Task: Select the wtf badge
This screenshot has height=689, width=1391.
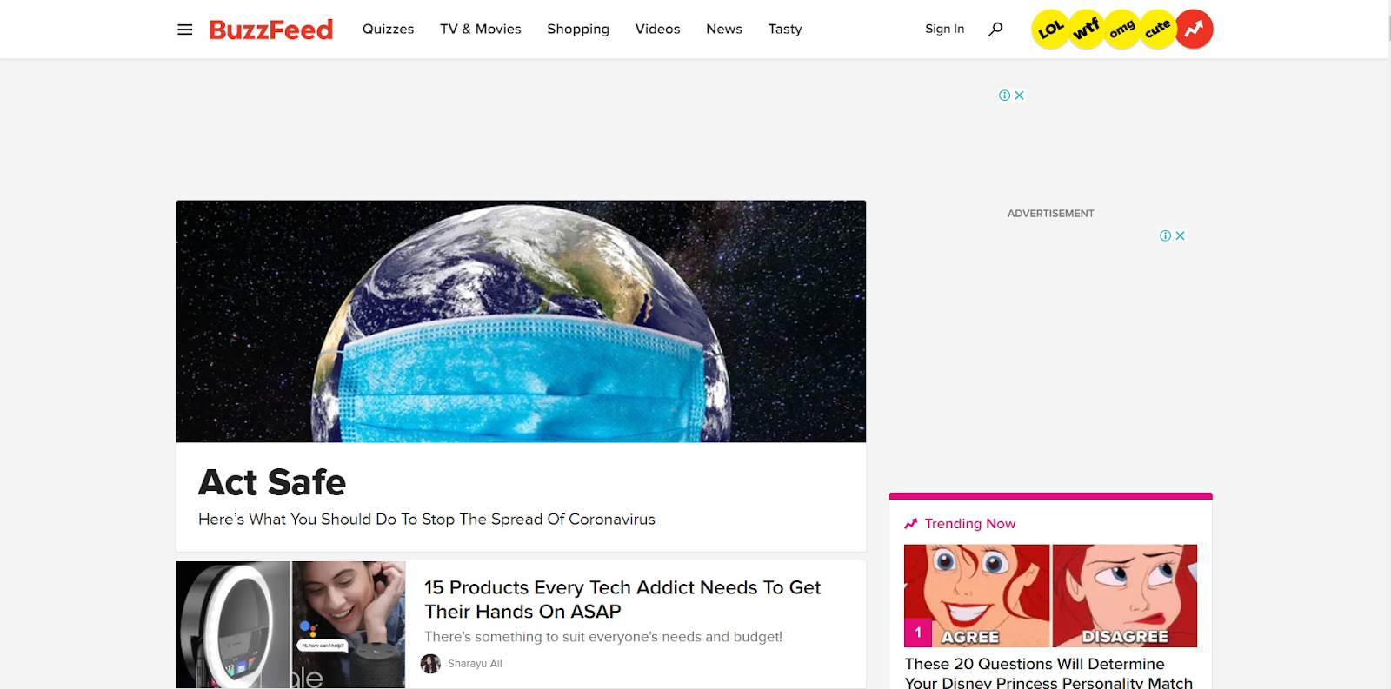Action: tap(1086, 29)
